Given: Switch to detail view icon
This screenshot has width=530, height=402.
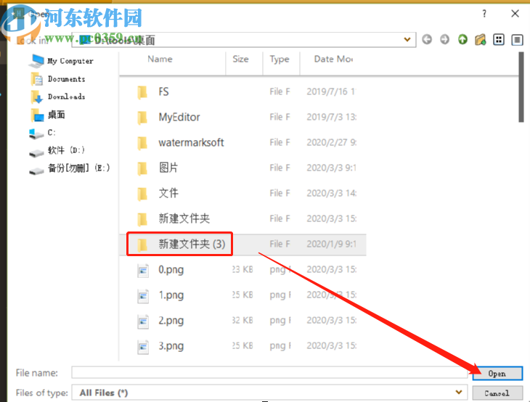Looking at the screenshot, I should [x=517, y=39].
